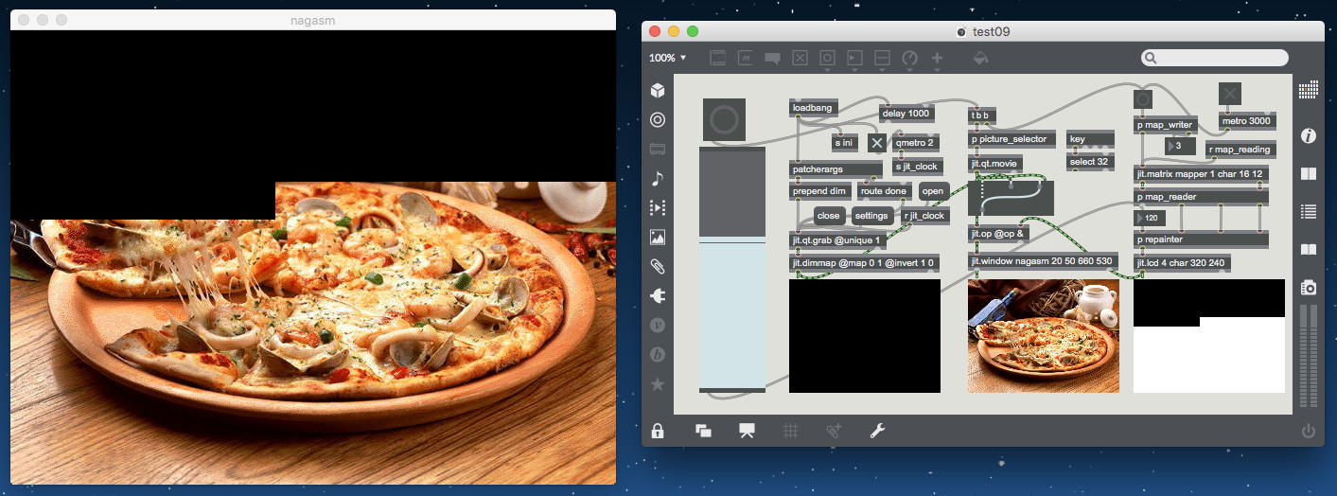
Task: Click the black jit.pwindow under jit.dimmap
Action: (x=865, y=336)
